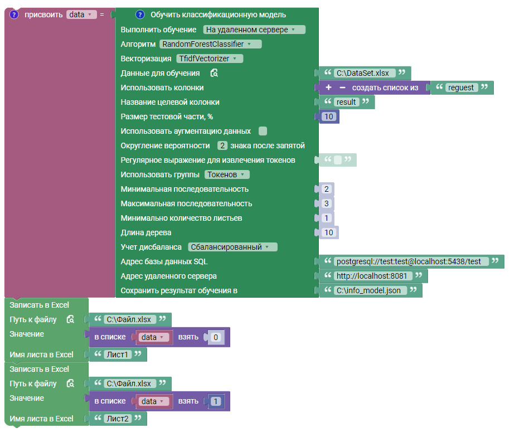The image size is (510, 432).
Task: Edit the C:\DataSet.xlsx path field
Action: pyautogui.click(x=365, y=73)
